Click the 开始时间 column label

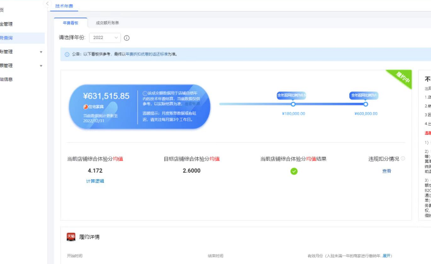pos(74,255)
